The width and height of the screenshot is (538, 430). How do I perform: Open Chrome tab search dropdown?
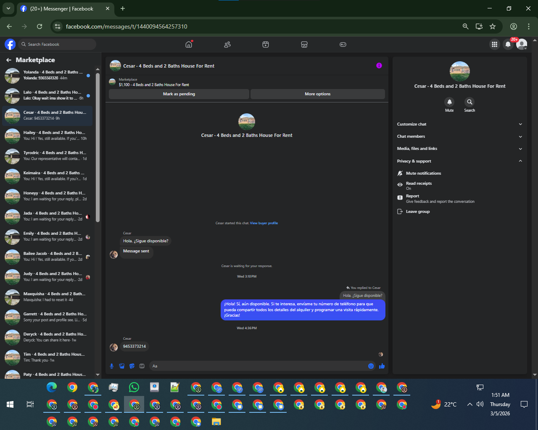click(8, 8)
